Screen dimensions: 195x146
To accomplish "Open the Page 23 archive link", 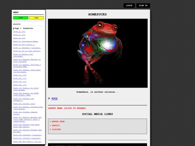I will pos(27,119).
